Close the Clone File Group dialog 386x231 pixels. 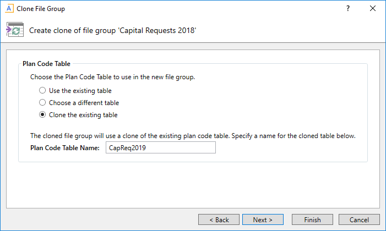[373, 9]
